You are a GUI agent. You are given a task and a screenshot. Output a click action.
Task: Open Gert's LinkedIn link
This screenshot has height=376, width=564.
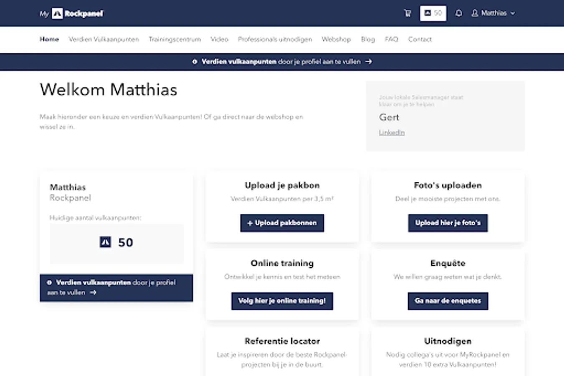392,132
